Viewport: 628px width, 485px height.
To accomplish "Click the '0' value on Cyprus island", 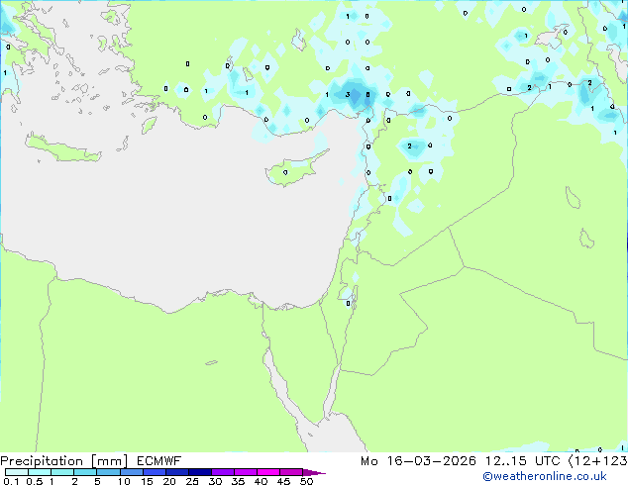I will [x=285, y=172].
